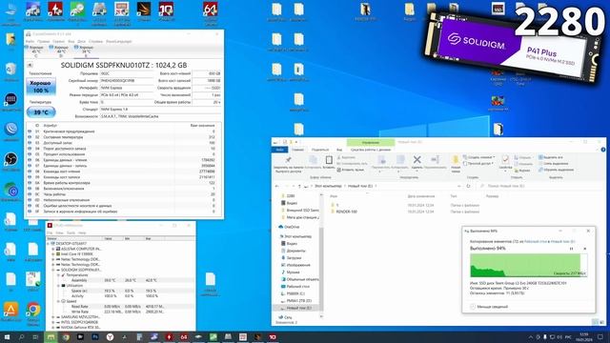Open Простой доступ dropdown in Explorer ribbon
Screen dimensions: 610x343
coord(478,163)
